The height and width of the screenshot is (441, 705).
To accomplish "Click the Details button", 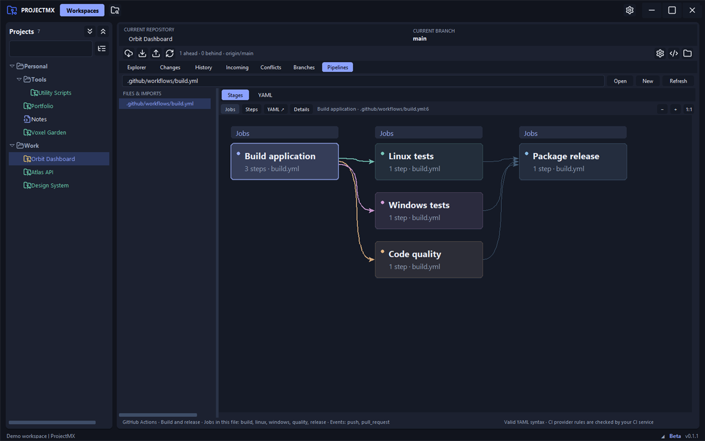I will 301,109.
